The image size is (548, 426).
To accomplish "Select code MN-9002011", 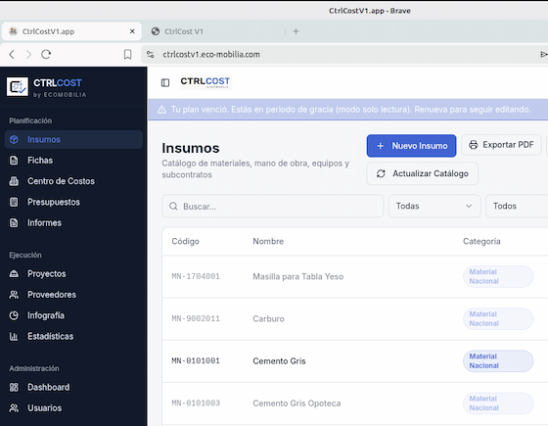I will (196, 319).
